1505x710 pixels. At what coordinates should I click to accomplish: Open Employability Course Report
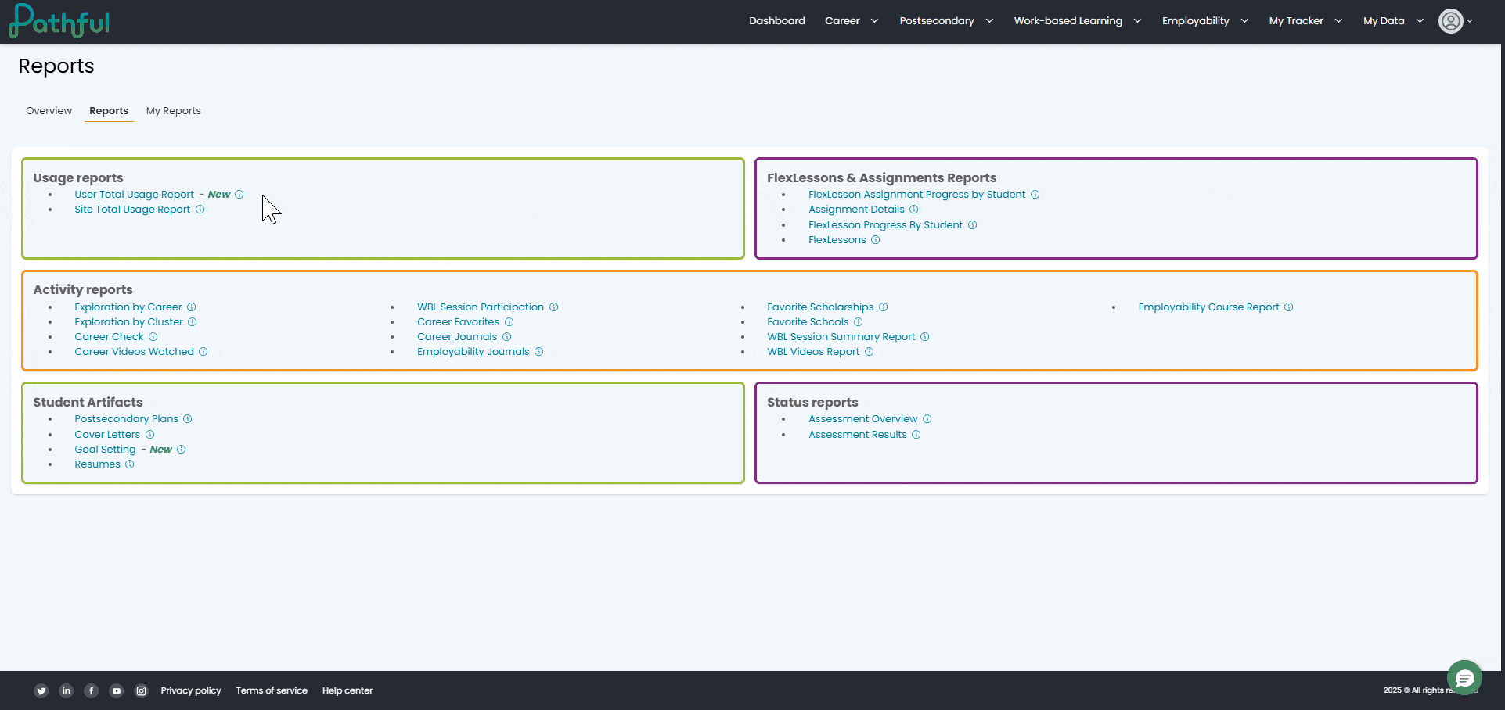(x=1208, y=307)
